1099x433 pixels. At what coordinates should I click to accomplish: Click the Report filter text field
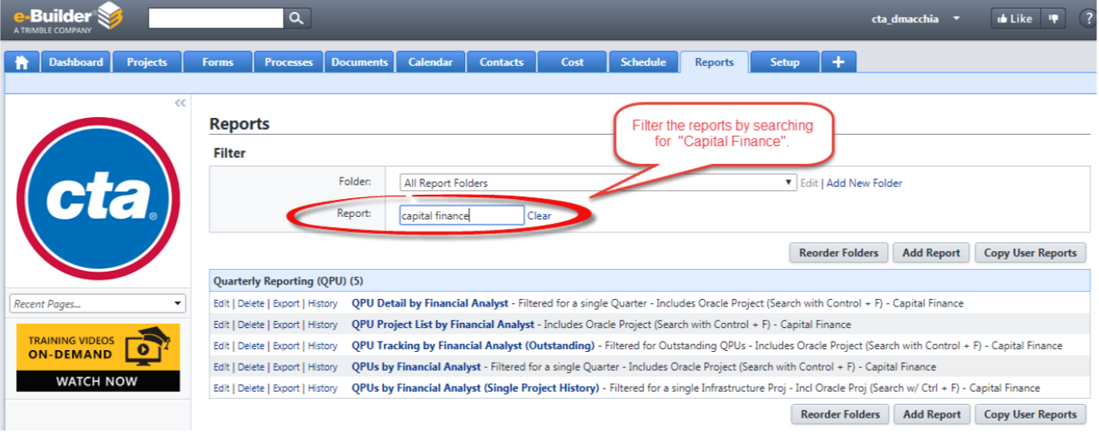click(461, 215)
